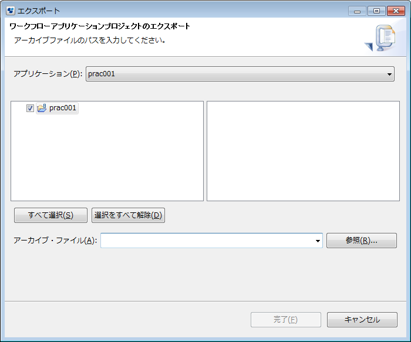
Task: Open file browser with 参照(R)... button
Action: coord(362,241)
